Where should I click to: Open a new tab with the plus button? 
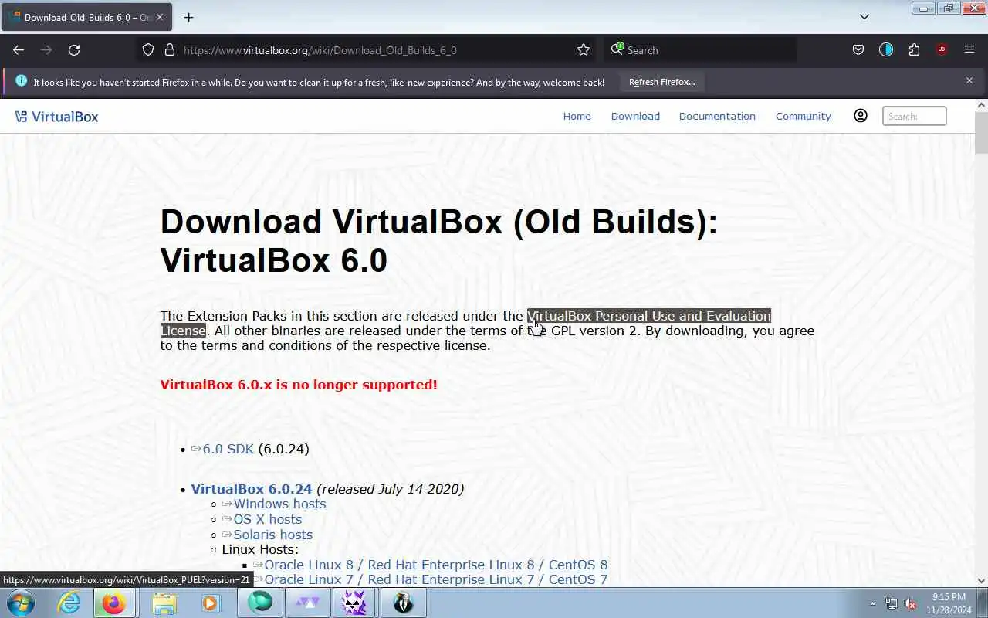coord(188,17)
